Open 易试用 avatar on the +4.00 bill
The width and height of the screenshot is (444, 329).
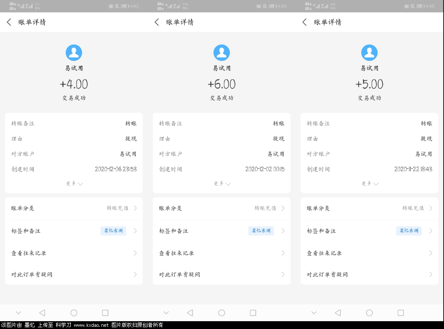(x=74, y=53)
